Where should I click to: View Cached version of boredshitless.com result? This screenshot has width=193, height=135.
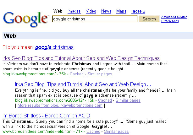click(93, 132)
